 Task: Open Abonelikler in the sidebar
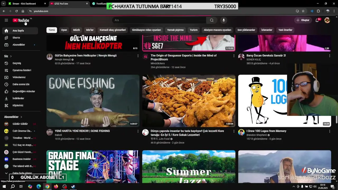20,45
